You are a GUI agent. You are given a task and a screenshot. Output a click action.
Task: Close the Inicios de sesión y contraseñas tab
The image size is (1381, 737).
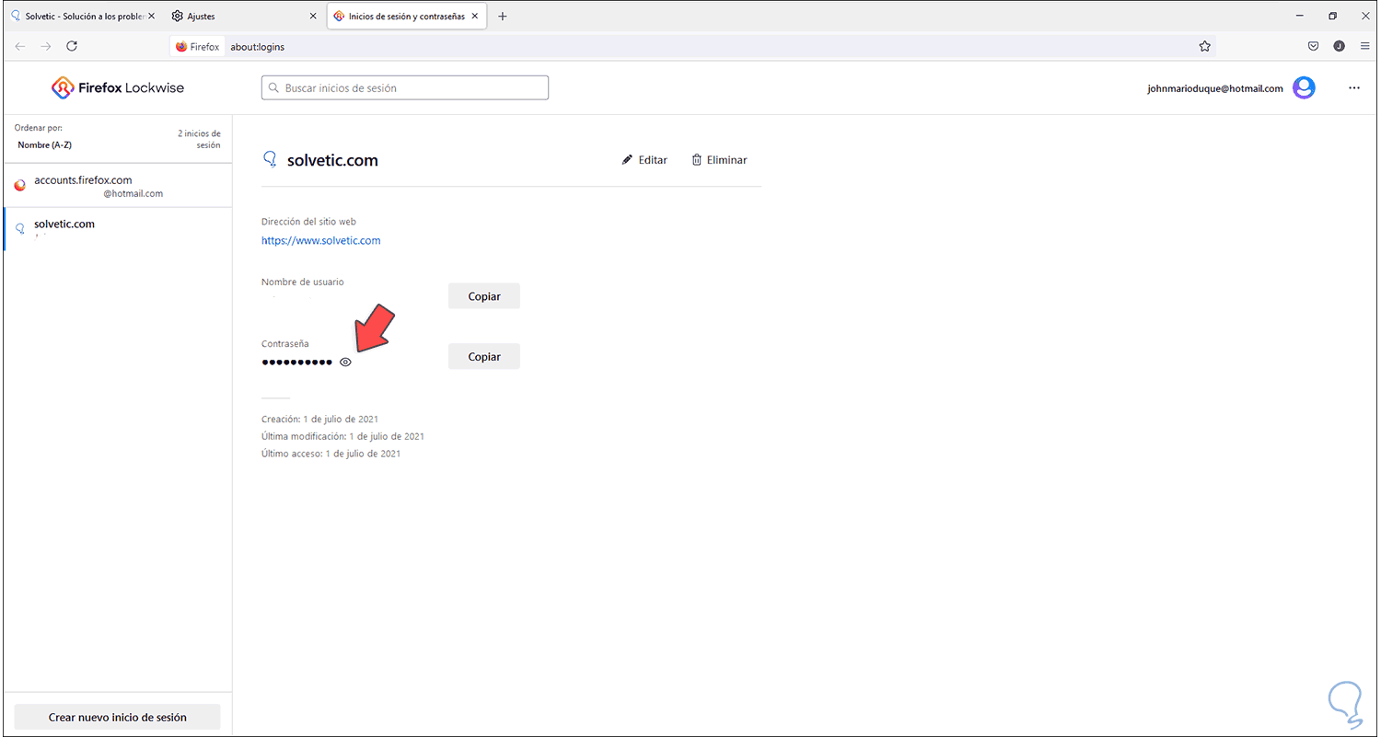(474, 17)
